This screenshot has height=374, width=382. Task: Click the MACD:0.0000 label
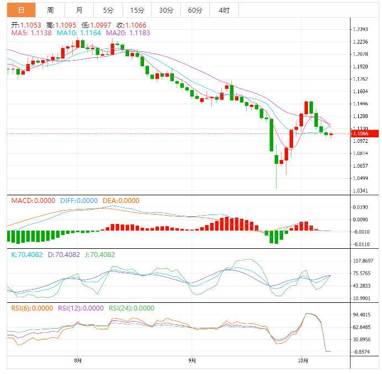click(33, 201)
